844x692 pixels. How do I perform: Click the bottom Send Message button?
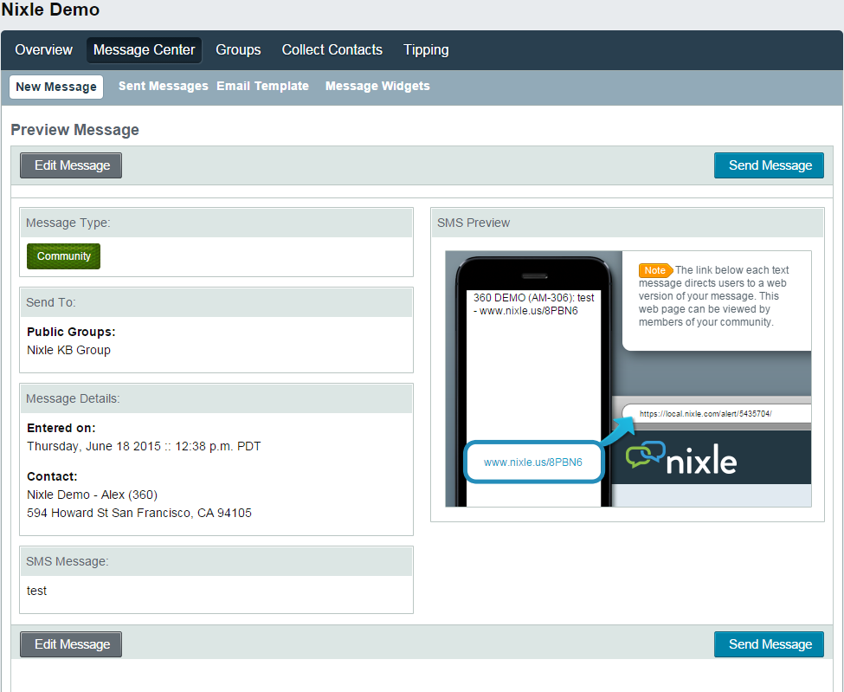point(769,644)
